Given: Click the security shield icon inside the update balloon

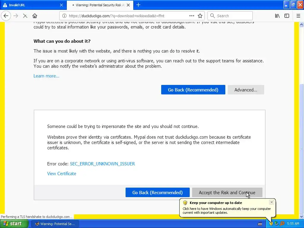Looking at the screenshot, I should coord(185,203).
